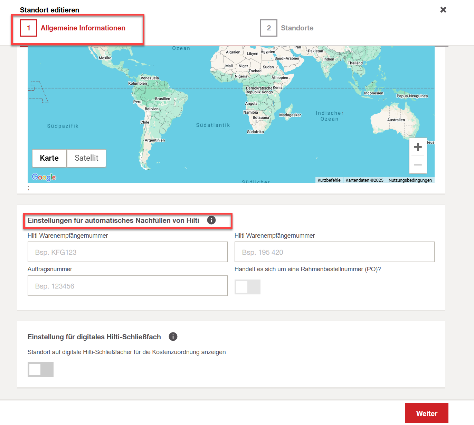Click step number 1 box icon

tap(29, 28)
